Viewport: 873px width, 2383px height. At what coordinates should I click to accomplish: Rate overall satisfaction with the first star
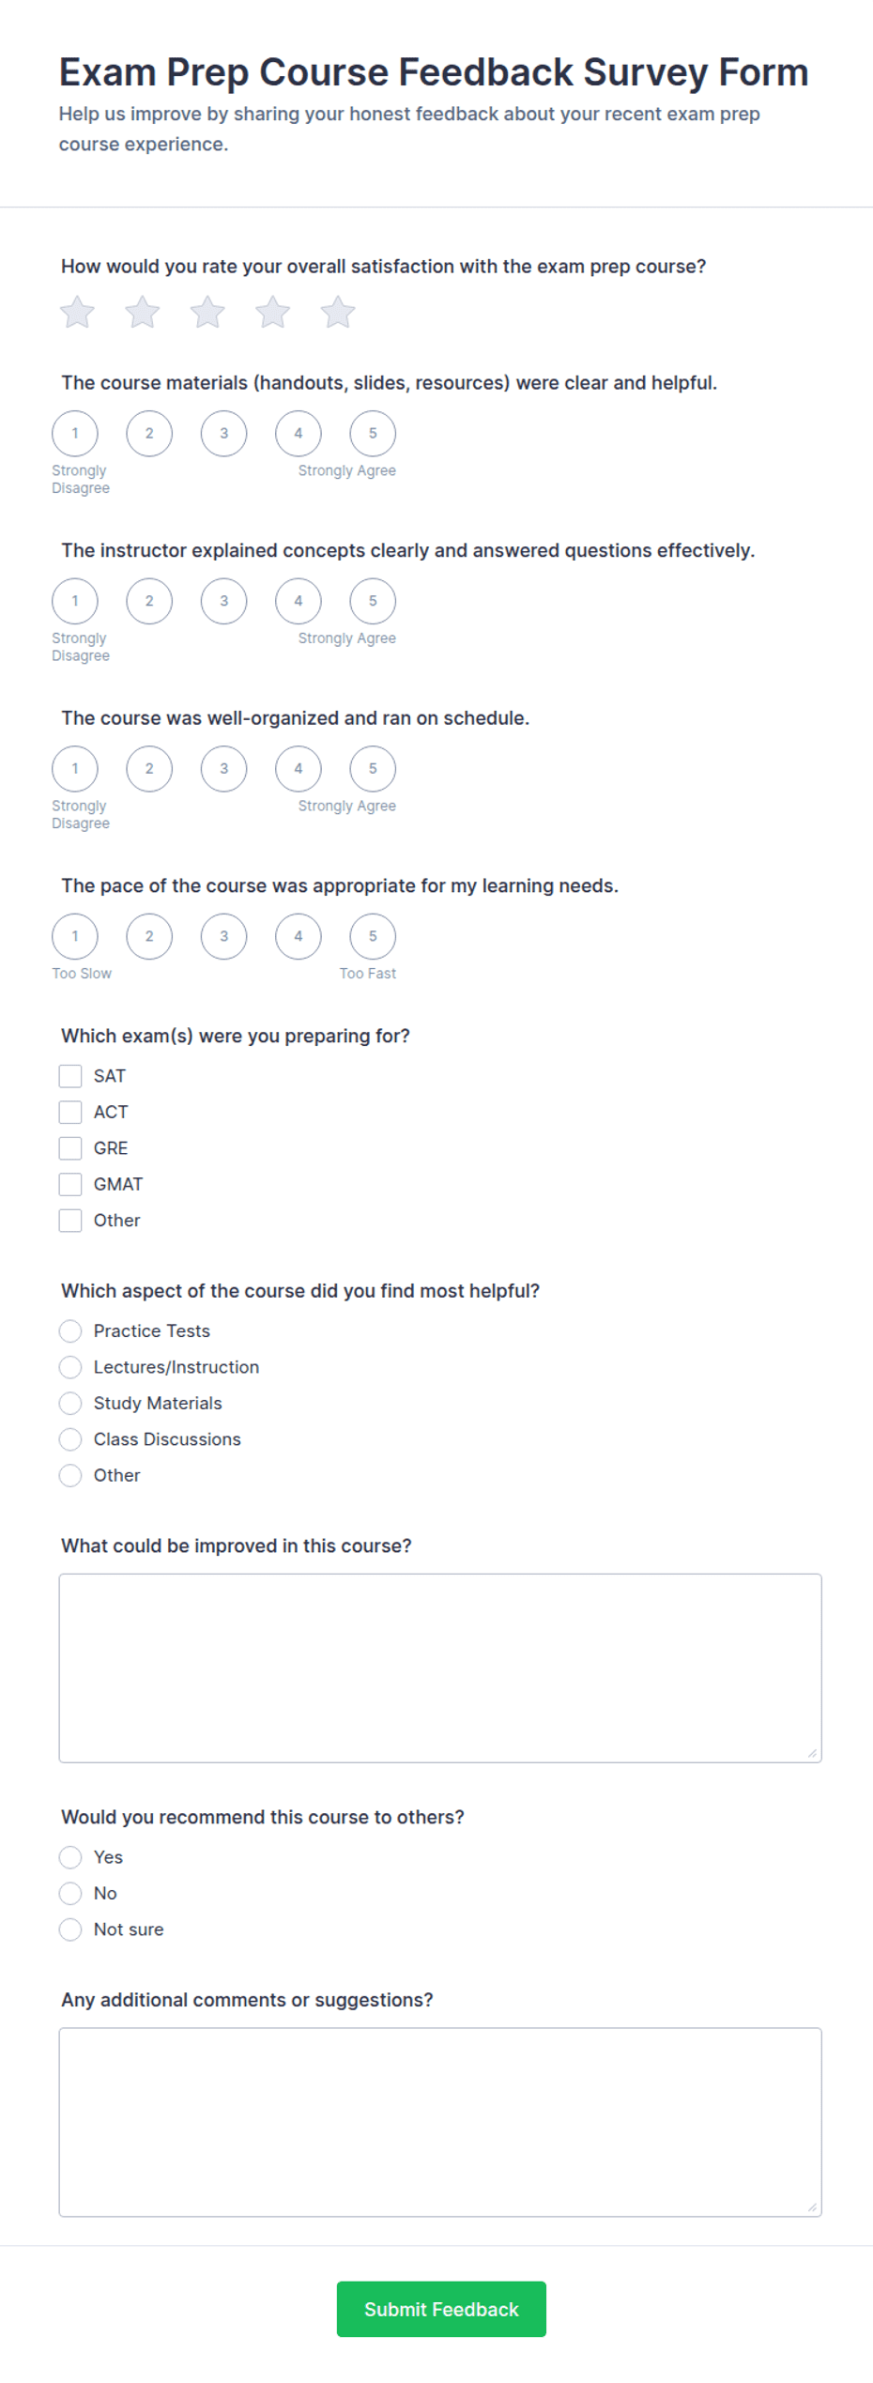tap(77, 313)
